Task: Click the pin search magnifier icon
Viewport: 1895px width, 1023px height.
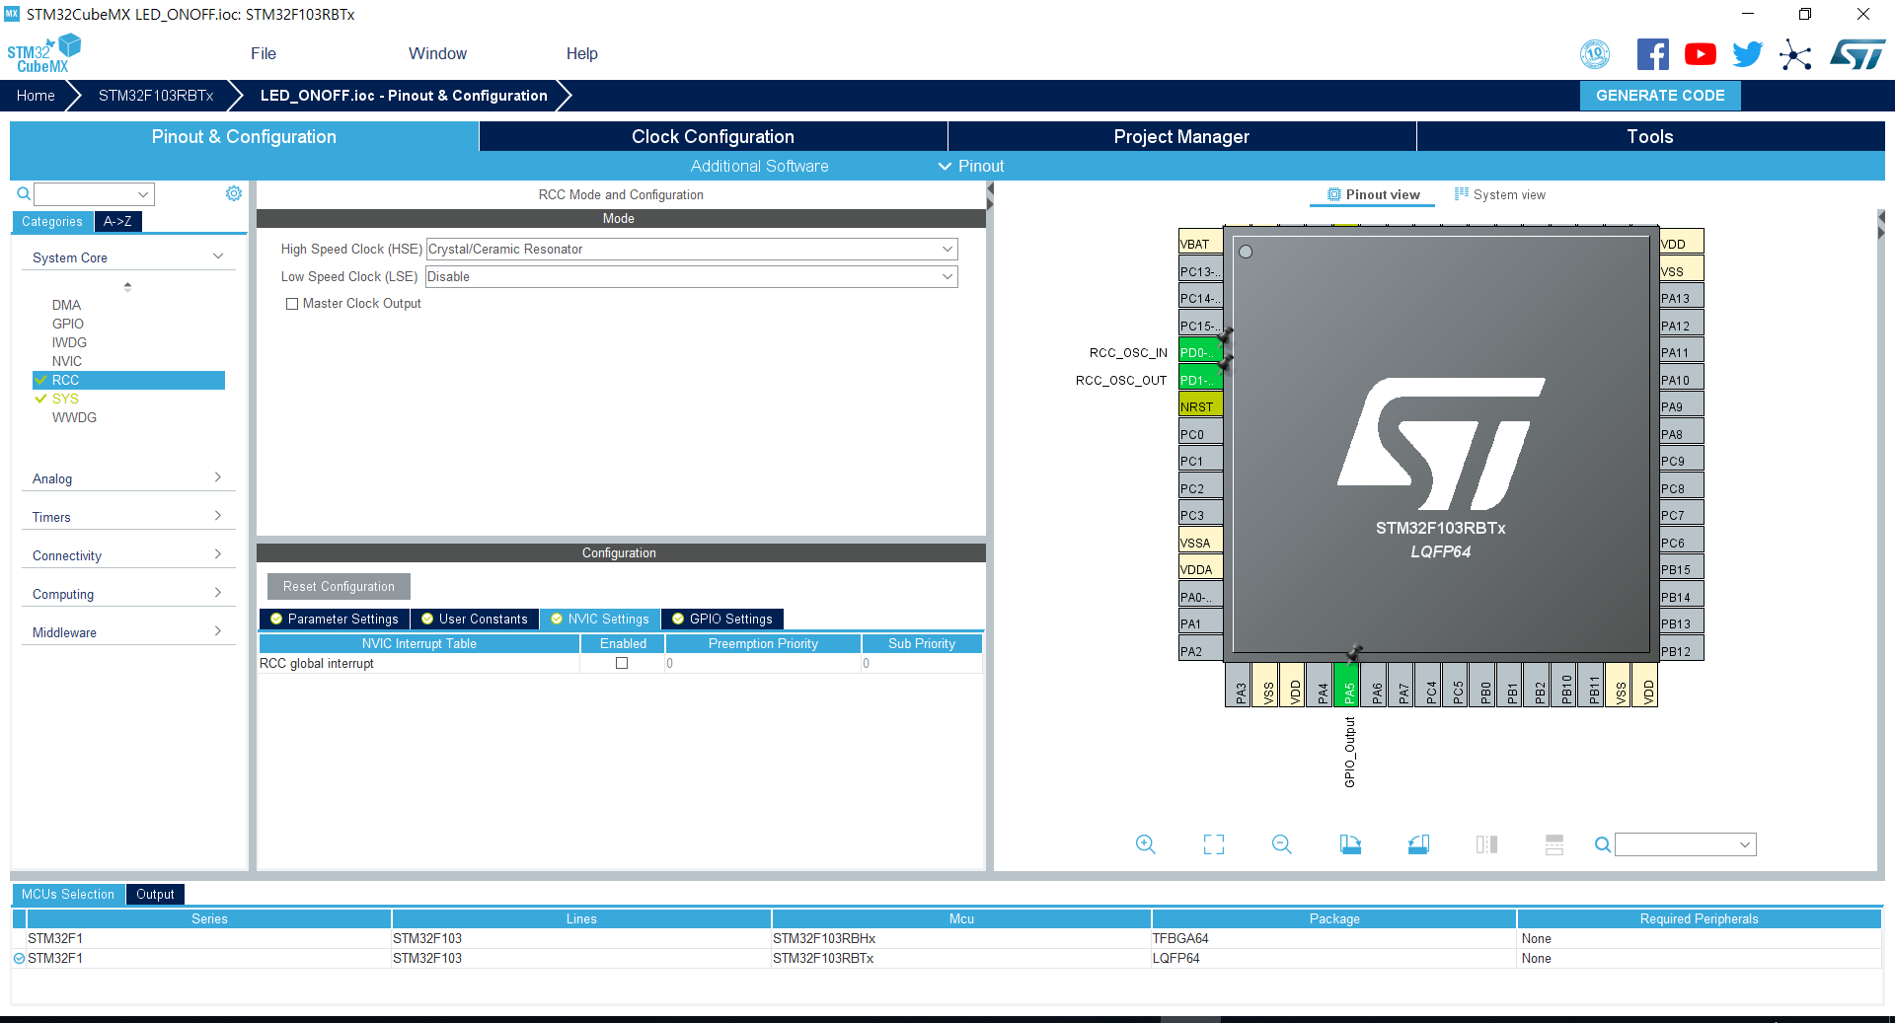Action: 1603,844
